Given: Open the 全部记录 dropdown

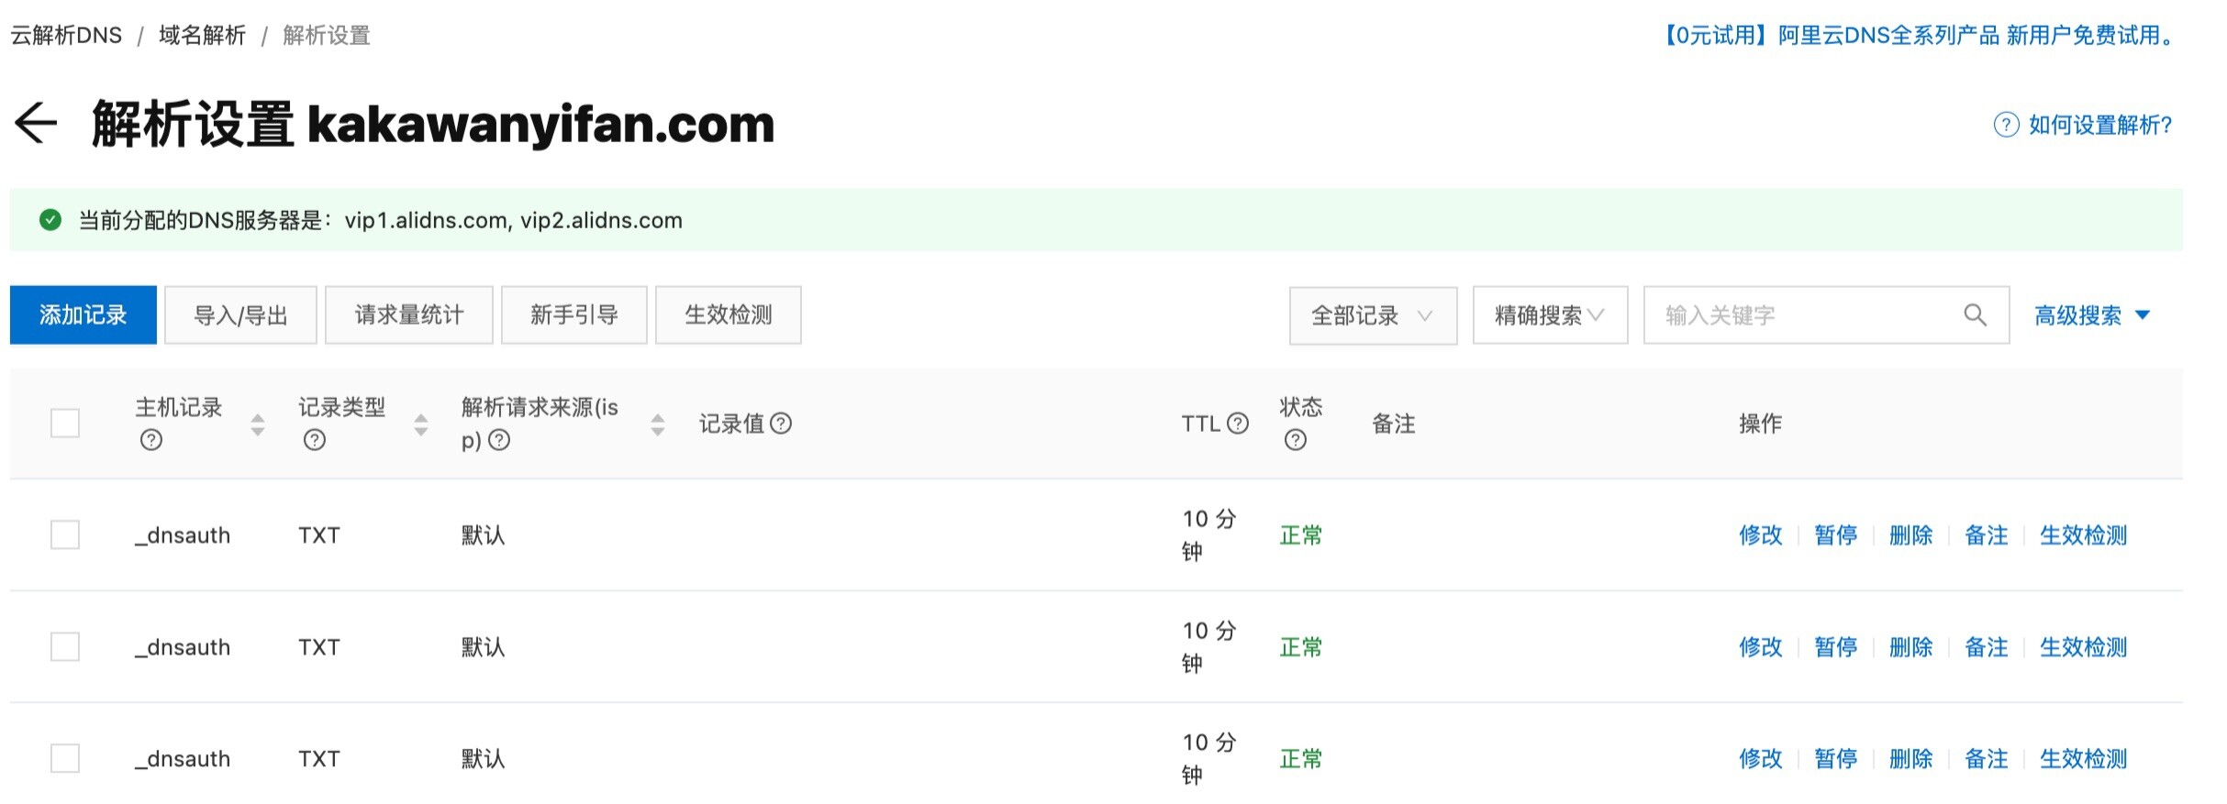Looking at the screenshot, I should pos(1372,315).
